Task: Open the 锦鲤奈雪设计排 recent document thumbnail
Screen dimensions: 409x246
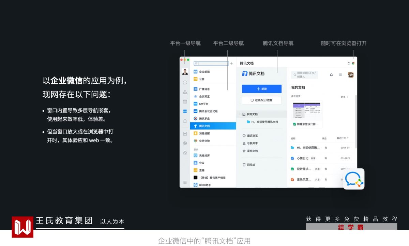Action: 307,114
